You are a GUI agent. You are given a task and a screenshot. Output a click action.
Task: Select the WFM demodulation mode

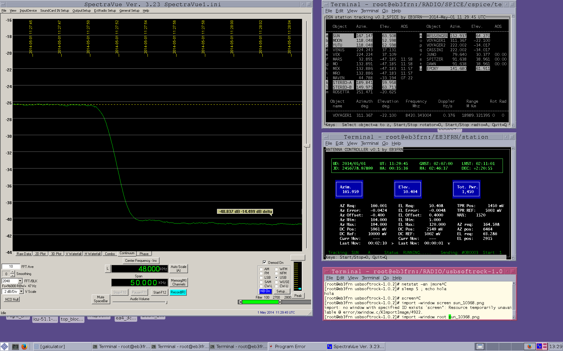click(x=276, y=269)
